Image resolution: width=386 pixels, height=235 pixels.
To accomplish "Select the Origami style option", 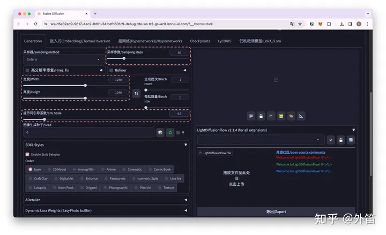I will 88,187.
